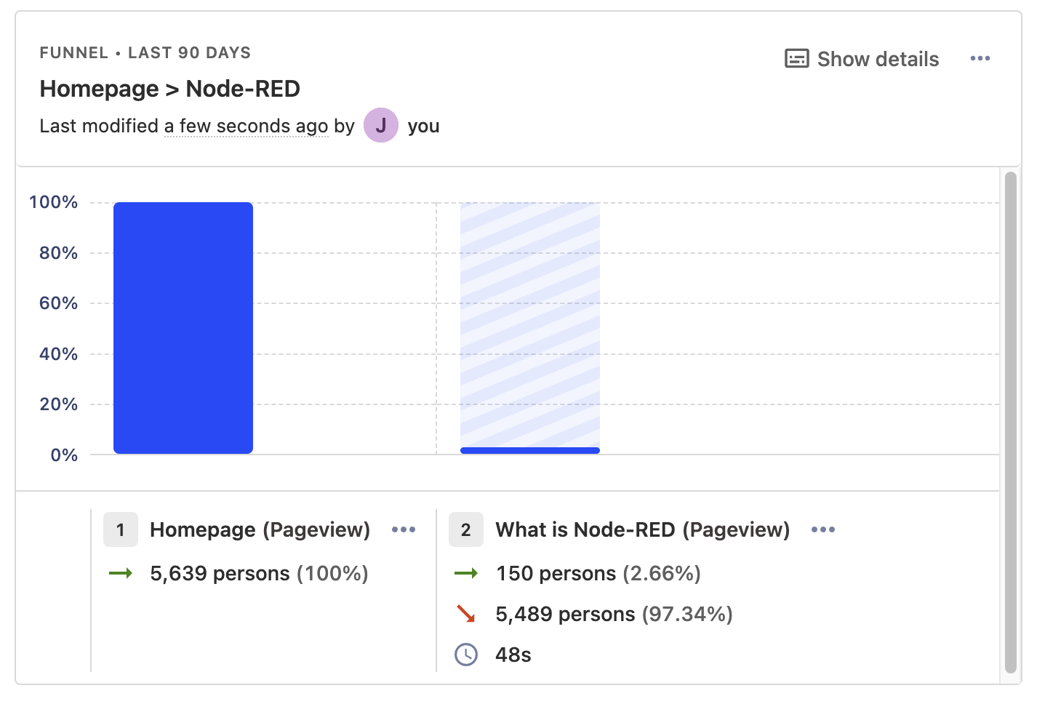Open the funnel's top-right more options menu
The height and width of the screenshot is (704, 1037).
pyautogui.click(x=980, y=58)
